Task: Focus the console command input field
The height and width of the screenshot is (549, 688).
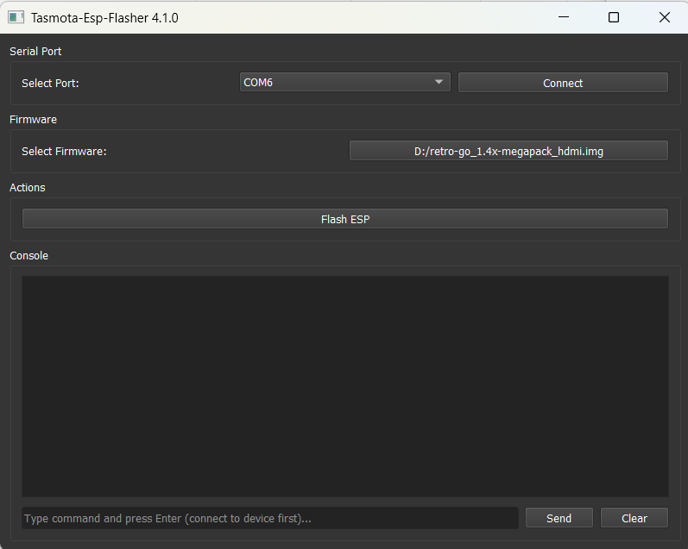Action: click(270, 518)
